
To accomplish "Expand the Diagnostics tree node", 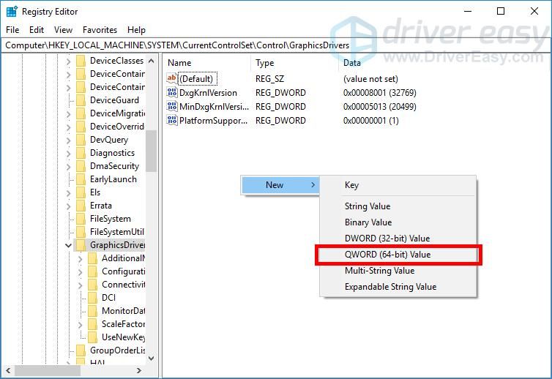I will click(x=68, y=153).
